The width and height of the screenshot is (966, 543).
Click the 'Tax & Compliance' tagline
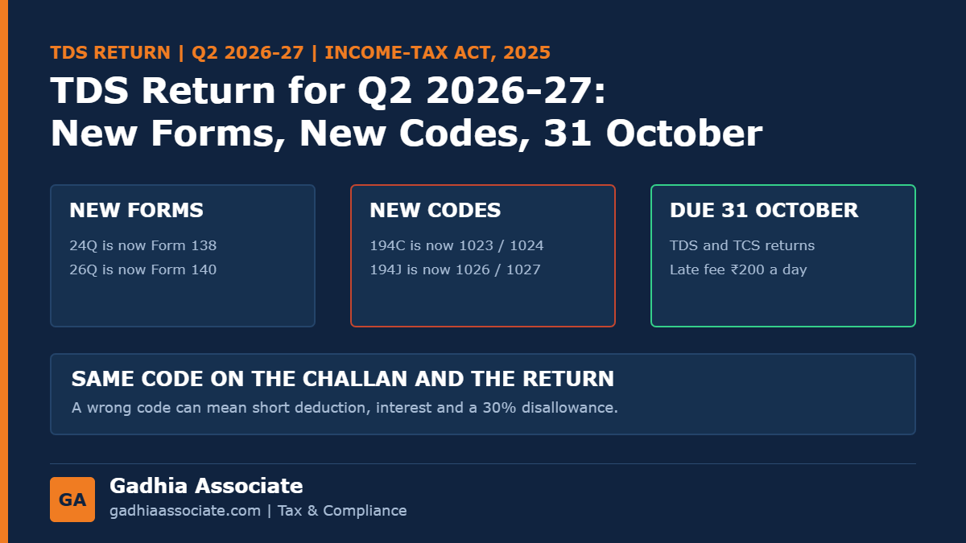[342, 511]
